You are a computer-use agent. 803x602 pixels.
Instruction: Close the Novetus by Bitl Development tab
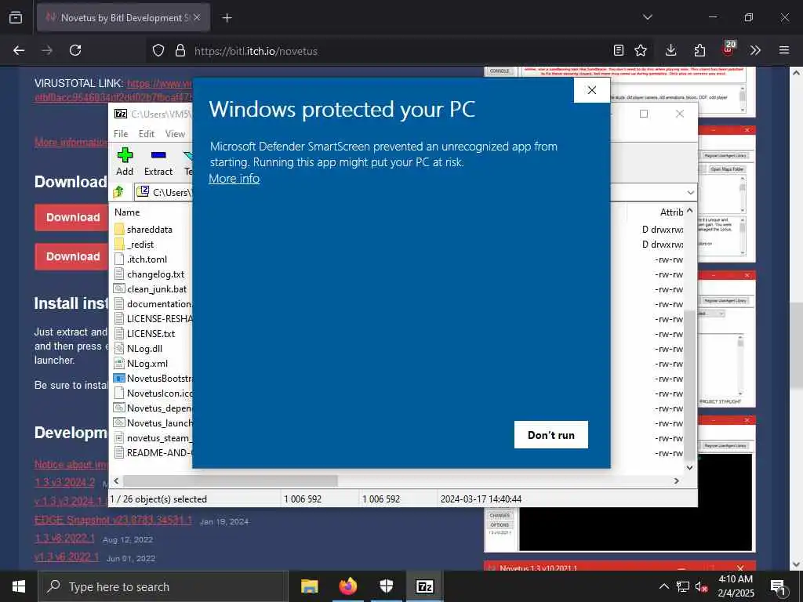coord(197,17)
